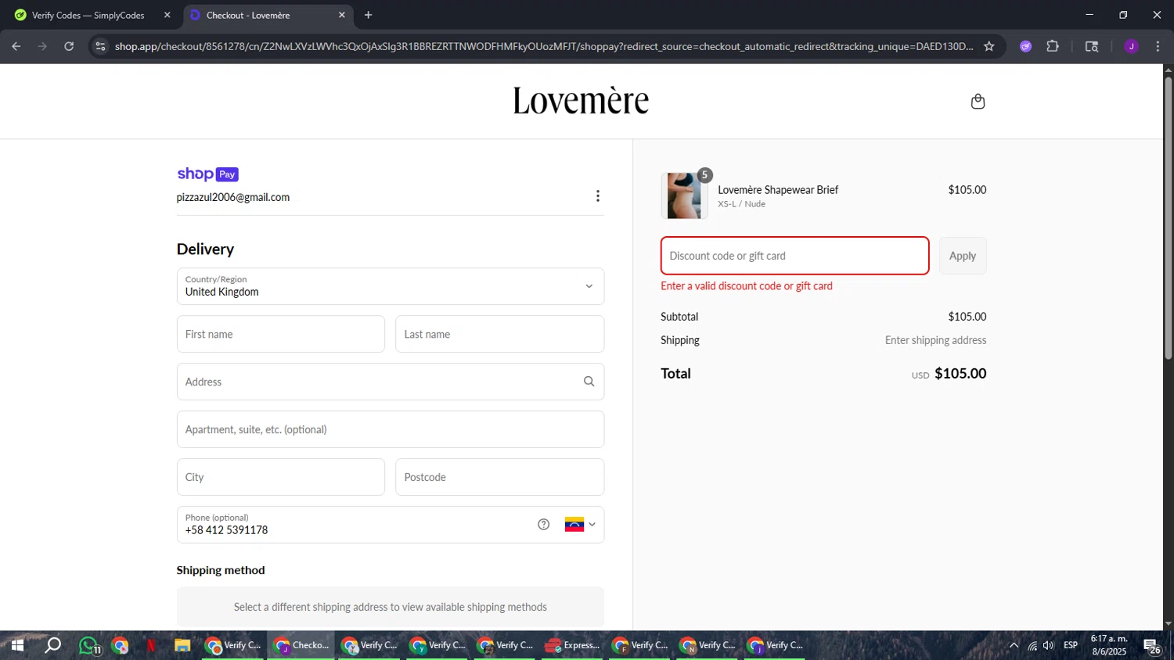The width and height of the screenshot is (1174, 660).
Task: Open the taskbar clock and date
Action: pos(1109,645)
